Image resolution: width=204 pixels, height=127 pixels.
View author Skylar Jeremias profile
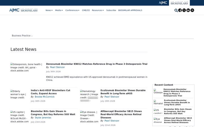coord(43,118)
